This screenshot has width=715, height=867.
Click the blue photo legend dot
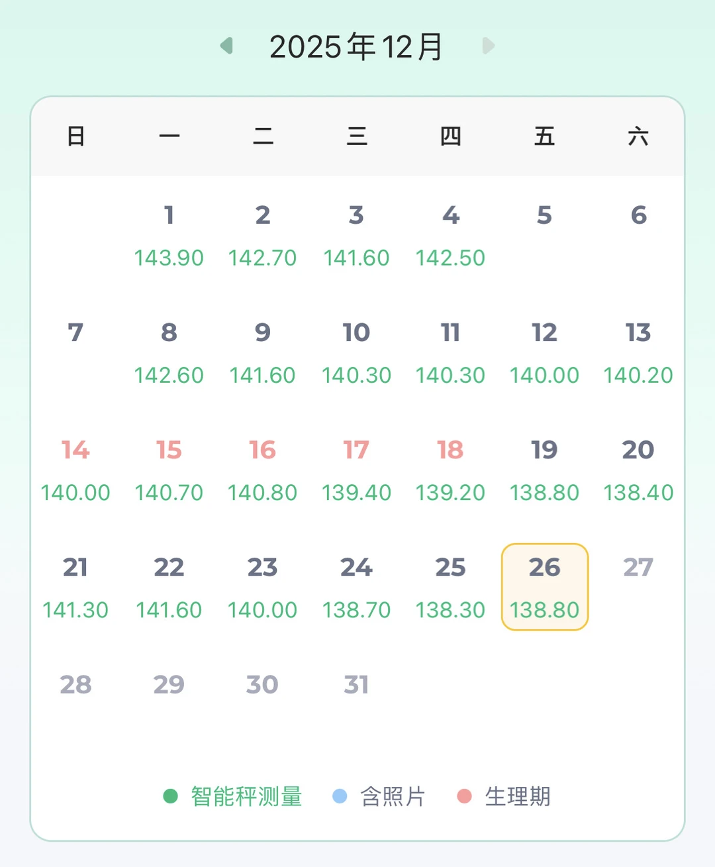click(x=340, y=796)
